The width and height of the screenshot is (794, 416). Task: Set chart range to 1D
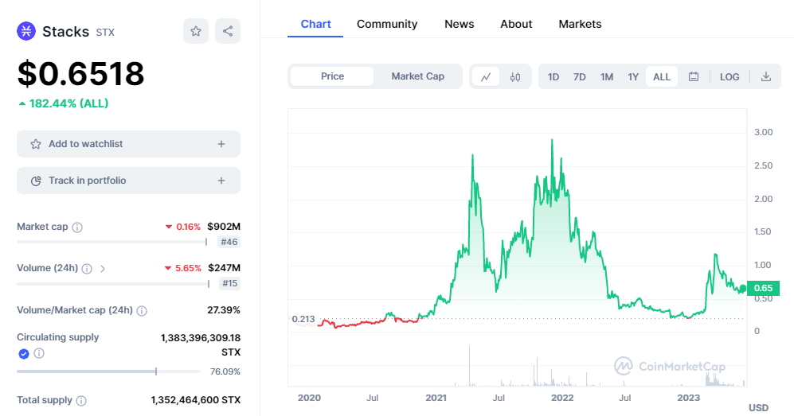pyautogui.click(x=553, y=77)
